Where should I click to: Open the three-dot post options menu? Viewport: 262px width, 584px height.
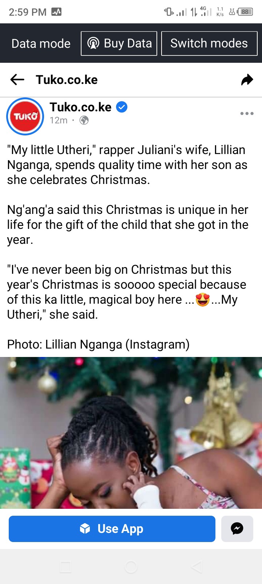pos(247,114)
